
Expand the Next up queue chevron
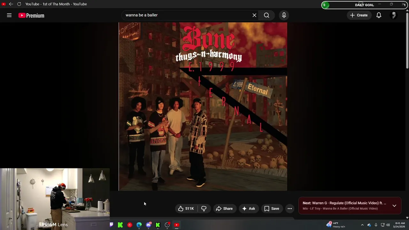(394, 206)
